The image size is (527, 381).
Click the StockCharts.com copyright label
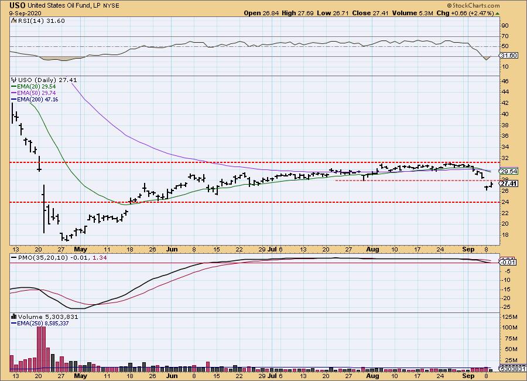(x=473, y=5)
